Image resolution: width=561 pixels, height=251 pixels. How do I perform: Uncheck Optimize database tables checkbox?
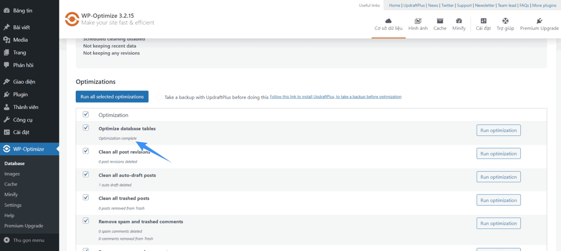tap(86, 128)
